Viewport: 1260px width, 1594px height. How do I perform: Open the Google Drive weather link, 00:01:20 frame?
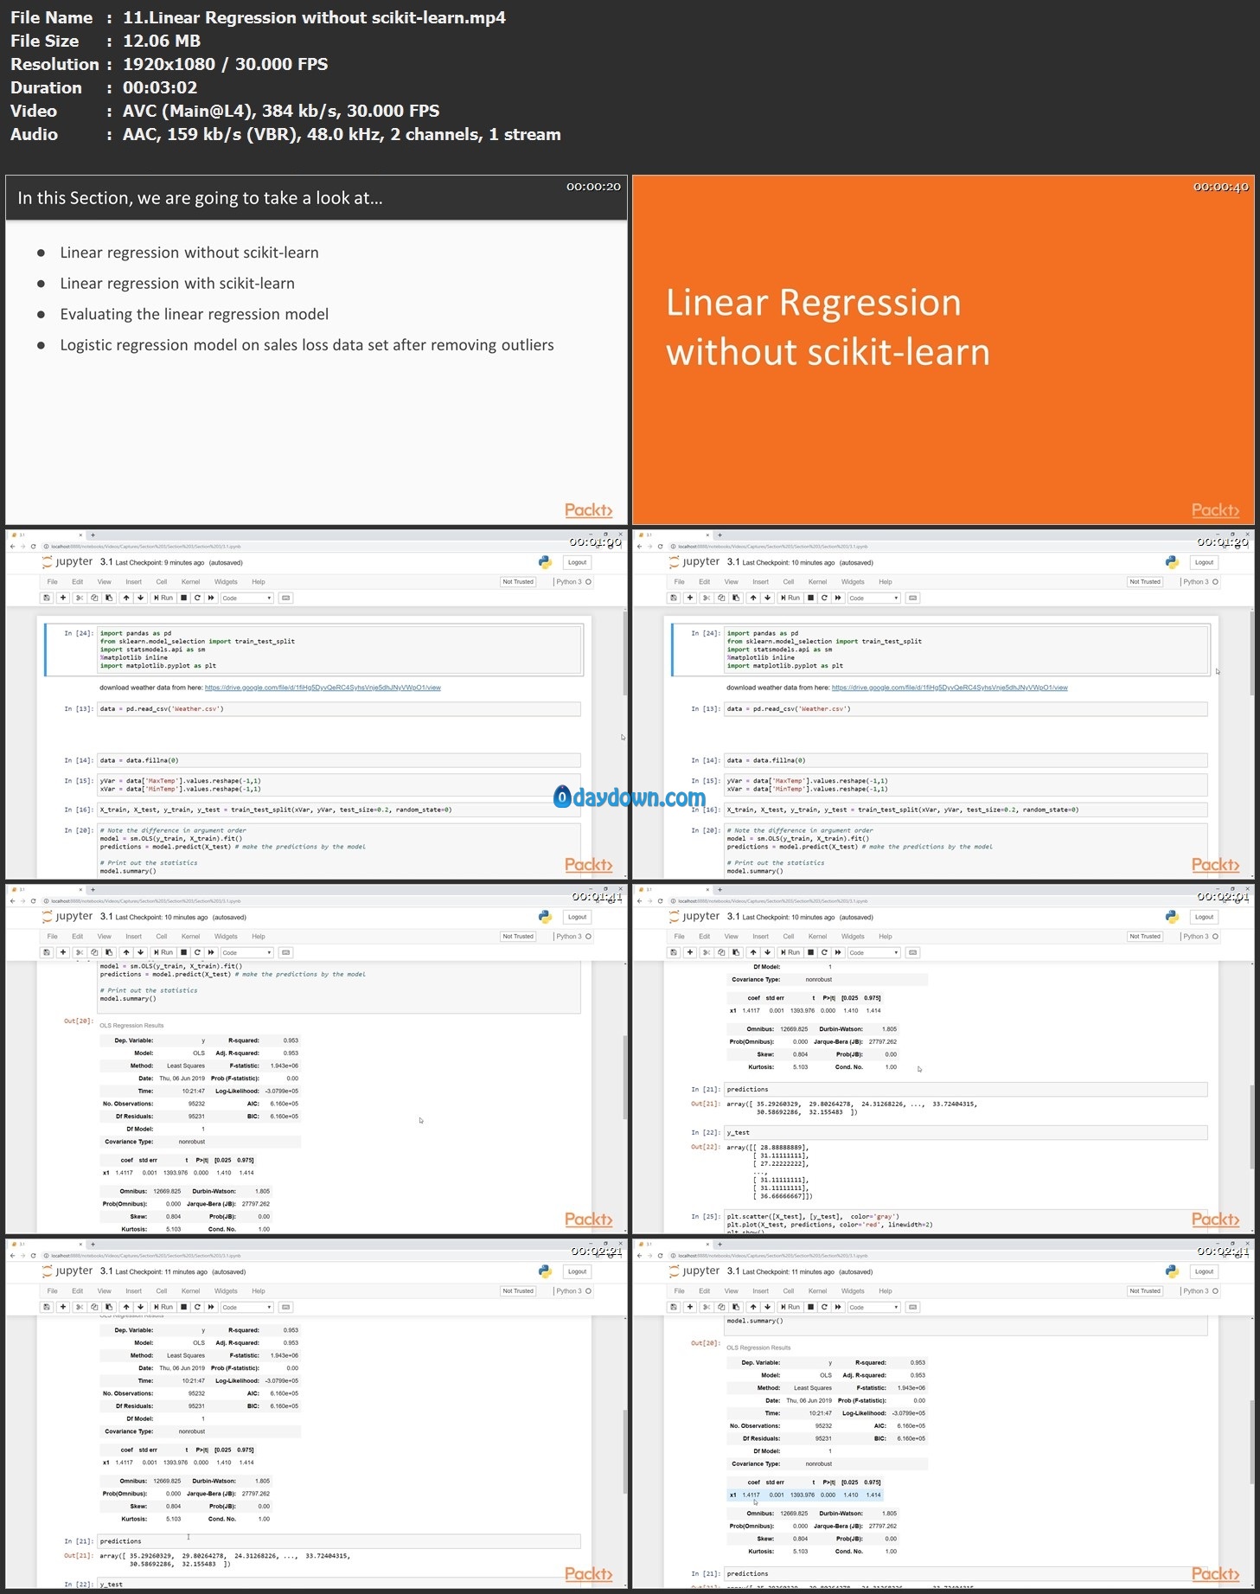pos(950,688)
